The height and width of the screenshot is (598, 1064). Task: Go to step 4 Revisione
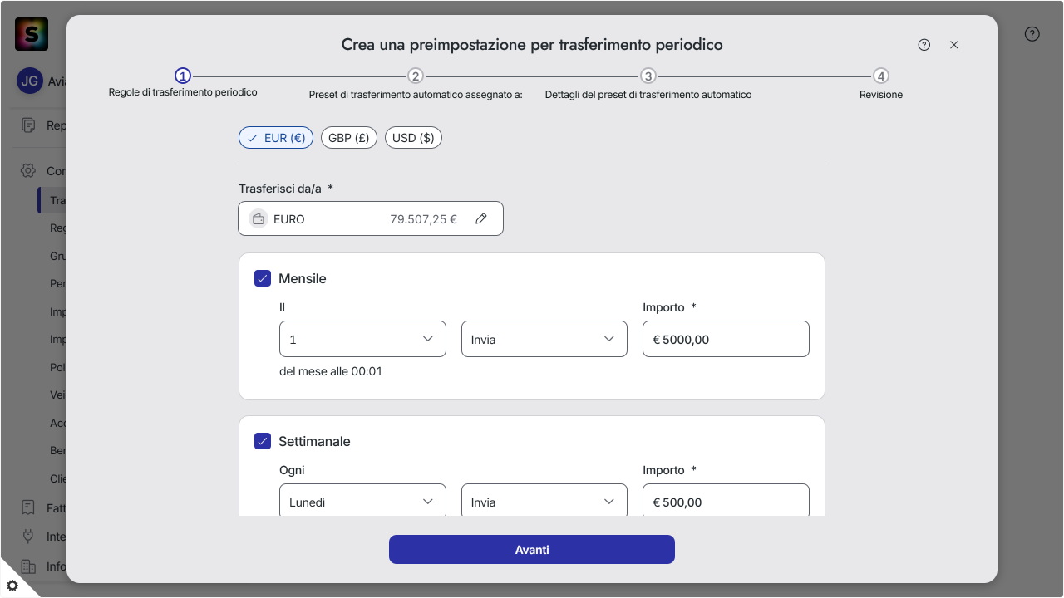pyautogui.click(x=881, y=76)
